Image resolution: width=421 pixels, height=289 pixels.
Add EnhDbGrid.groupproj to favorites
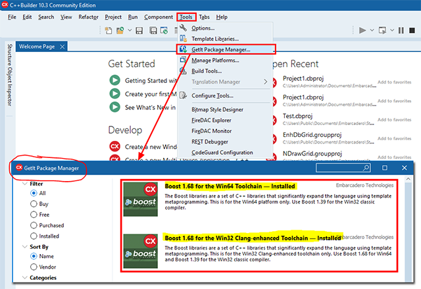click(395, 138)
